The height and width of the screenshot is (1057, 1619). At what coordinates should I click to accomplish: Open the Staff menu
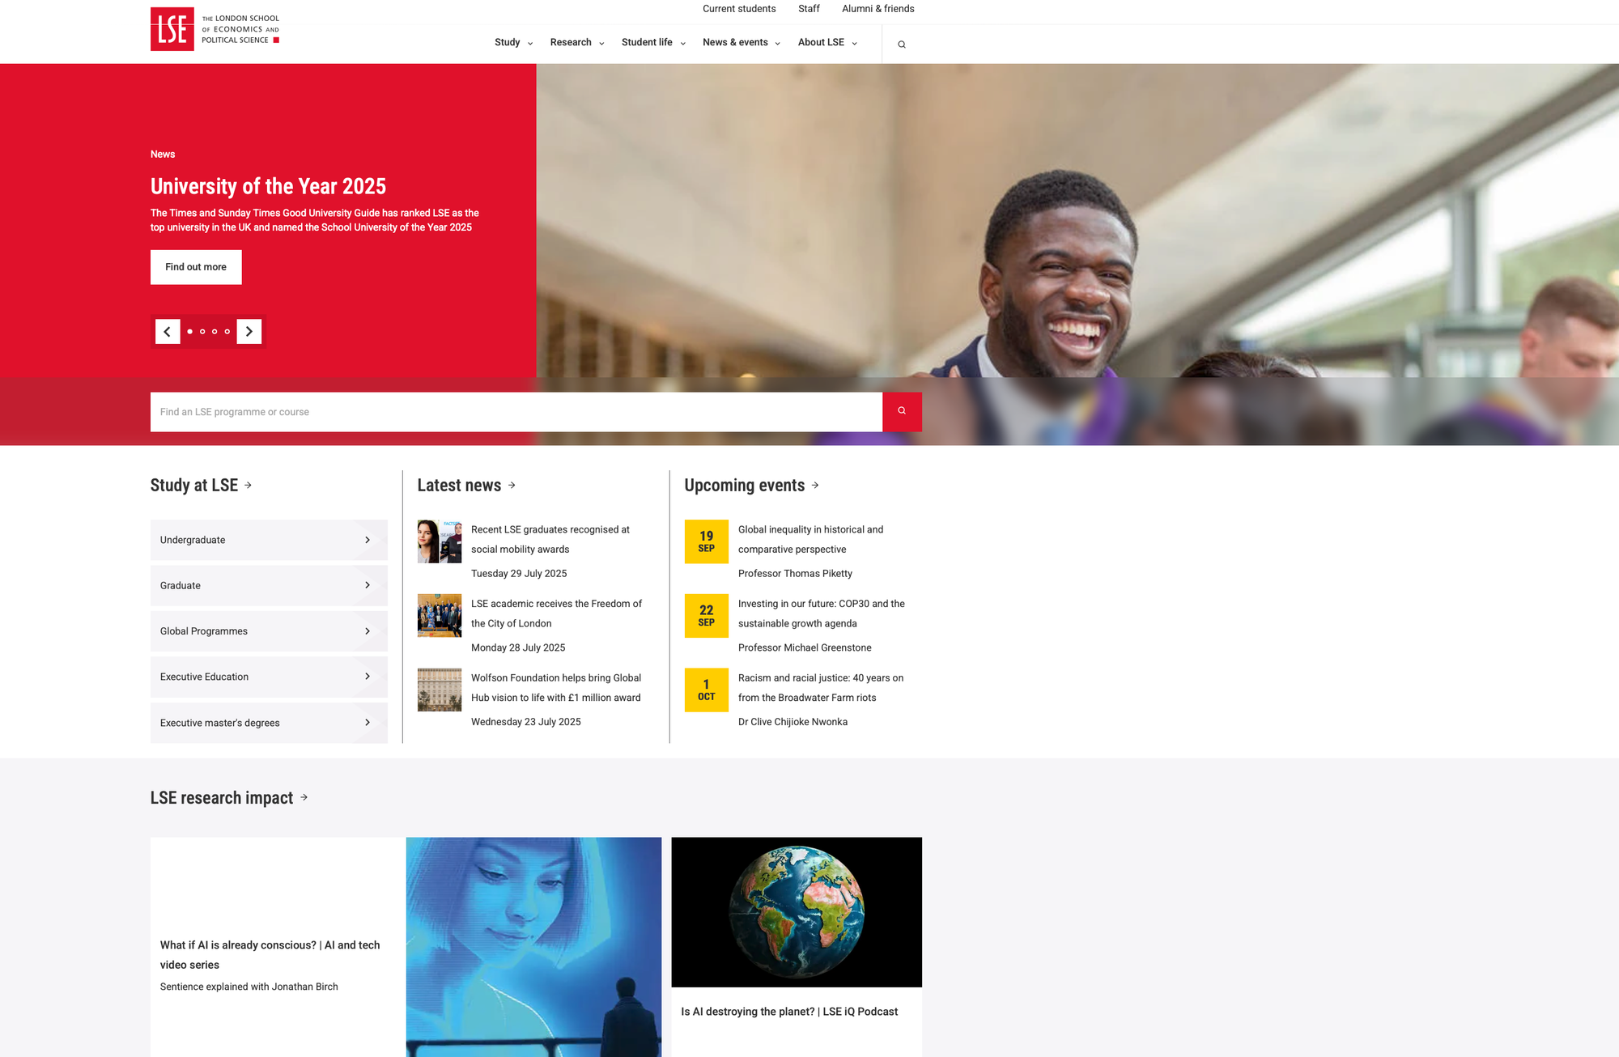pos(809,9)
